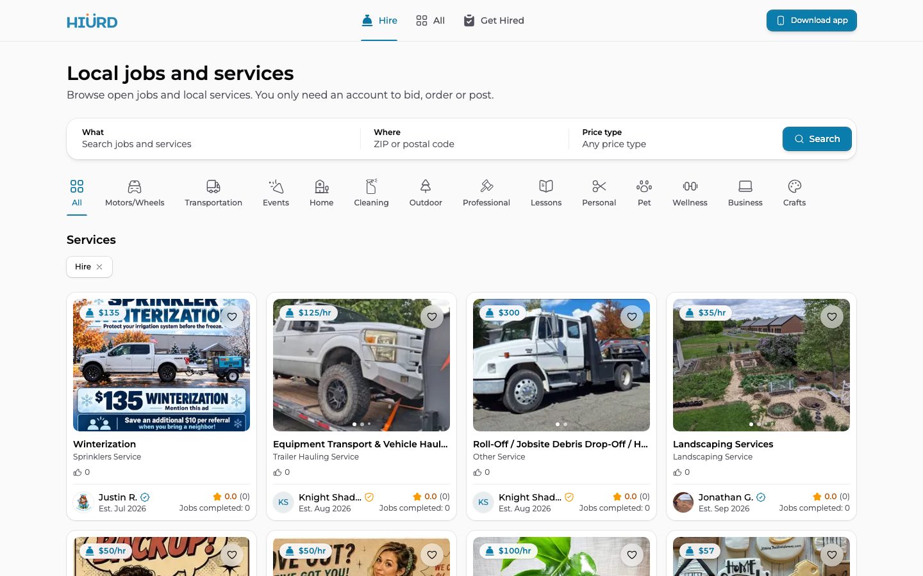This screenshot has width=923, height=576.
Task: Open Landscaping Services listing title
Action: (x=723, y=444)
